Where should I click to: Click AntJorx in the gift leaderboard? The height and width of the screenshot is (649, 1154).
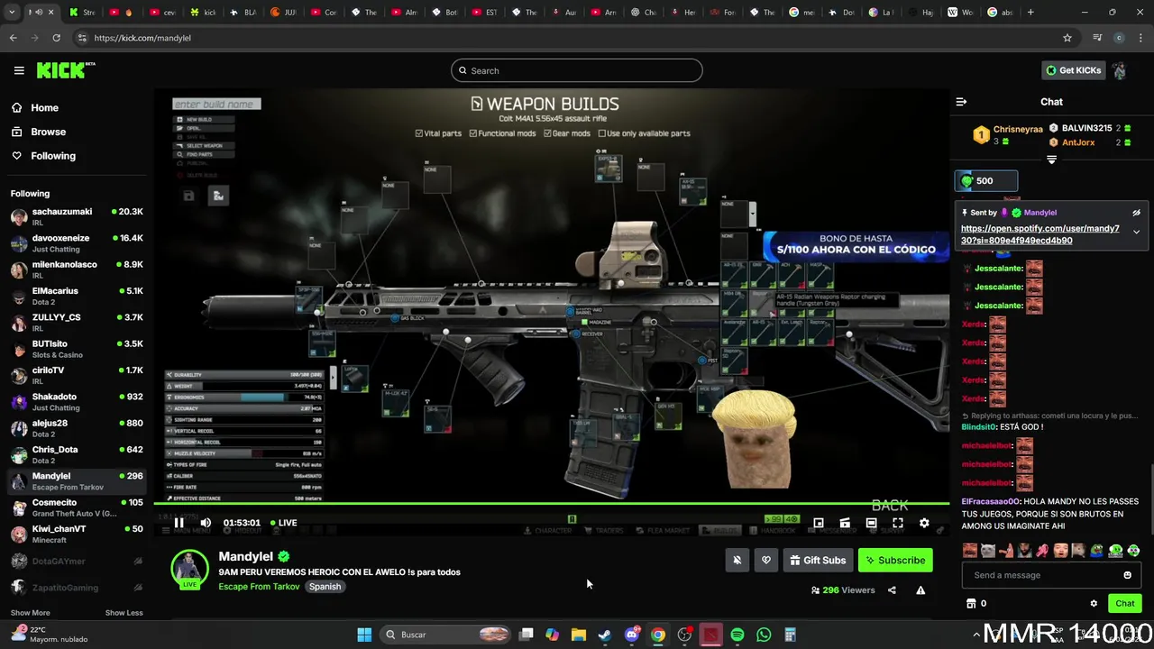(1078, 142)
